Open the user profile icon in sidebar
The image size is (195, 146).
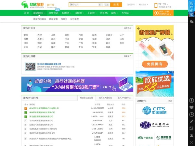(191, 100)
